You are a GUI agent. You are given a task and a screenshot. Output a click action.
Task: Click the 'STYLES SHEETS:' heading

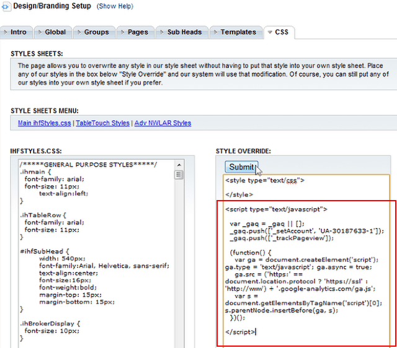point(37,54)
